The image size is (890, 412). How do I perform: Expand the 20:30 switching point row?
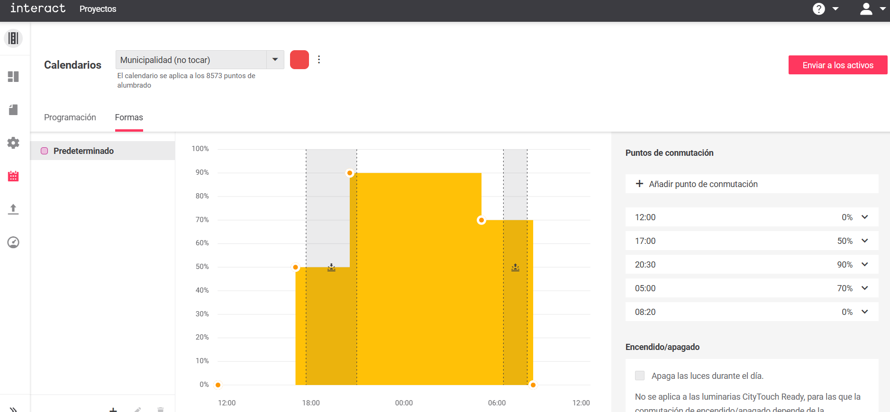click(864, 264)
